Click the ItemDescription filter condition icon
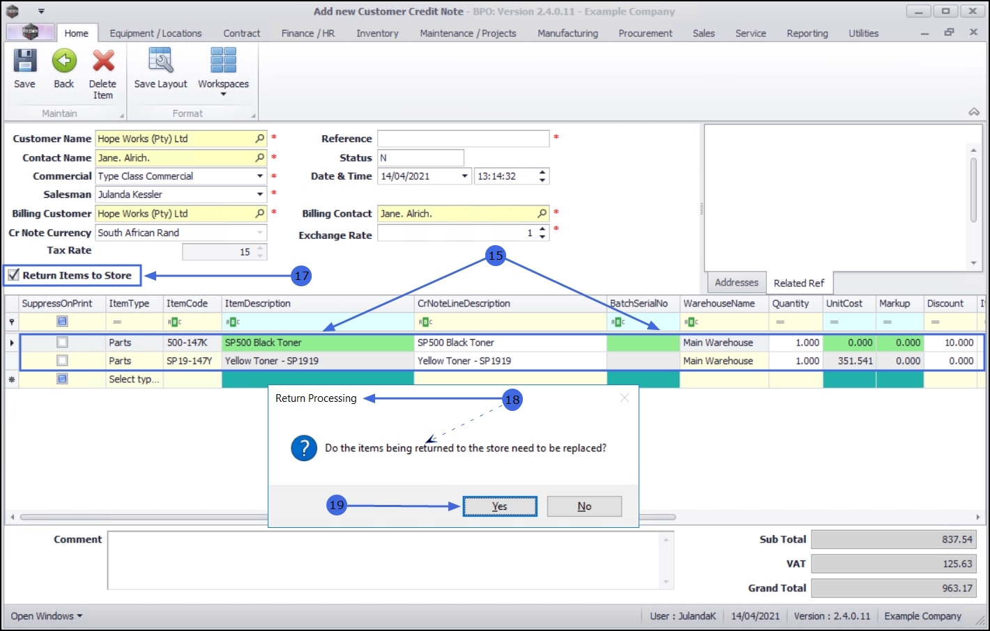The height and width of the screenshot is (631, 990). [233, 322]
